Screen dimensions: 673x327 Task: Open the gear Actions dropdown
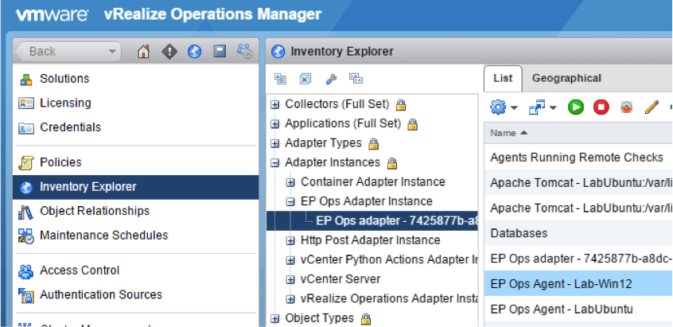[x=504, y=107]
